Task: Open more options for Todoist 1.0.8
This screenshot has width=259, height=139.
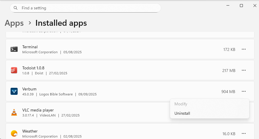Action: tap(244, 70)
